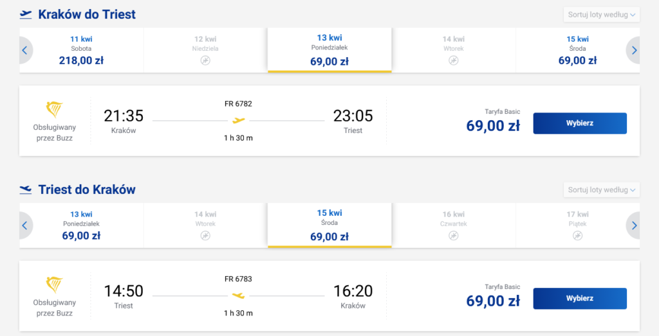Click no-flight icon under 14 kwi Wtorek outbound
The height and width of the screenshot is (336, 659).
pos(453,60)
